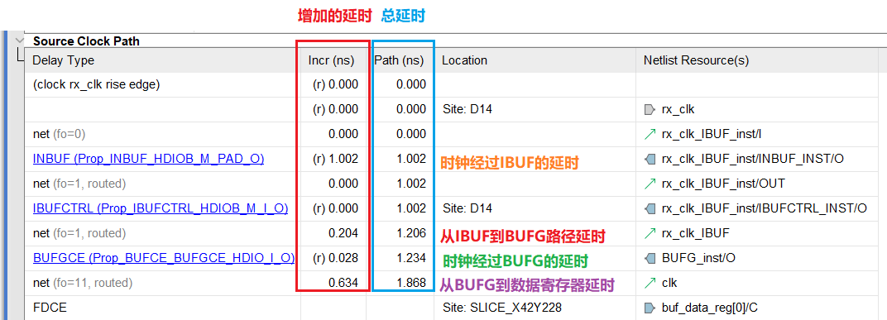Click net arrow icon beside clk
The height and width of the screenshot is (320, 887).
click(x=650, y=284)
